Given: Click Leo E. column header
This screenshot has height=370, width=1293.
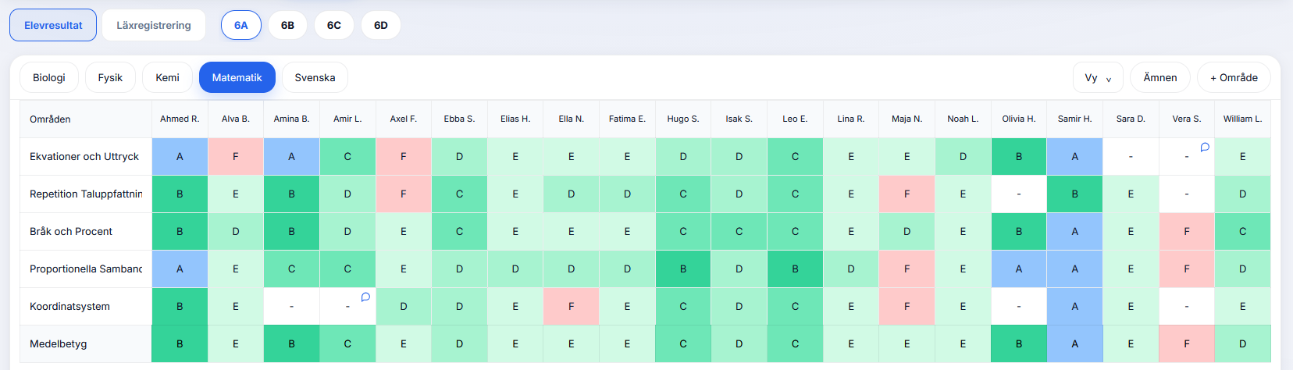Looking at the screenshot, I should pos(795,119).
